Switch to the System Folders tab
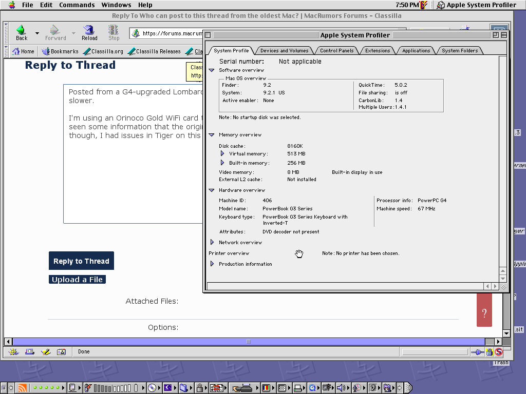Screen dimensions: 526x394 (x=460, y=51)
